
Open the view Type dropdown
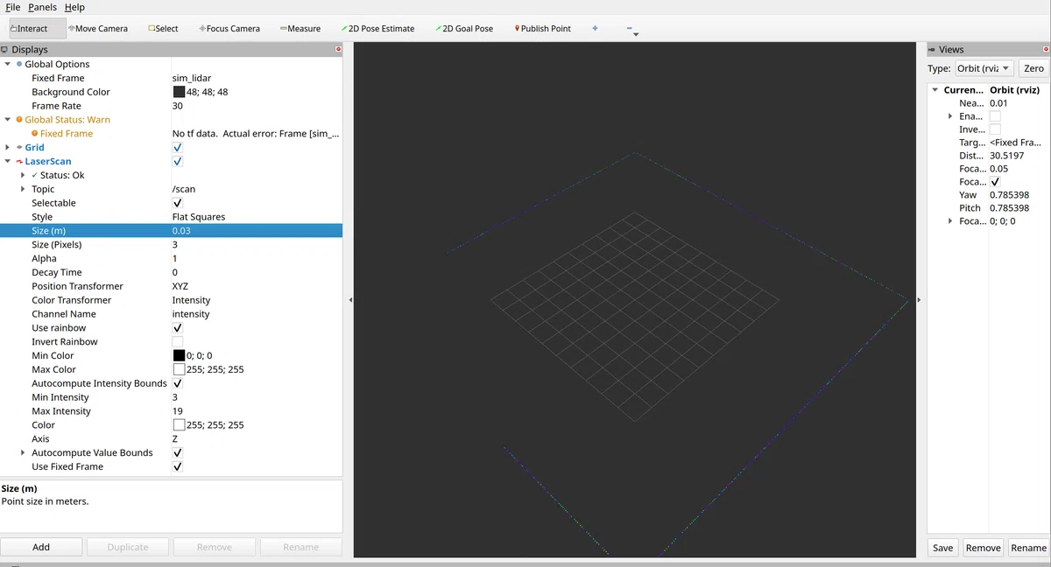[984, 68]
